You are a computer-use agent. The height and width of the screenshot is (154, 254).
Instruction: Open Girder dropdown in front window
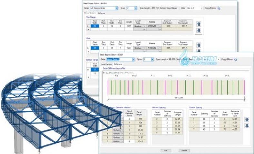click(x=133, y=59)
